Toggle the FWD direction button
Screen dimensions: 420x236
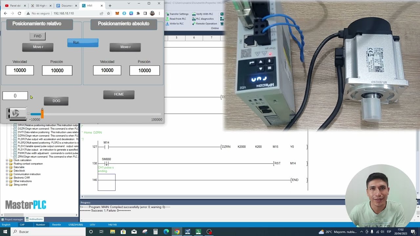pos(37,36)
